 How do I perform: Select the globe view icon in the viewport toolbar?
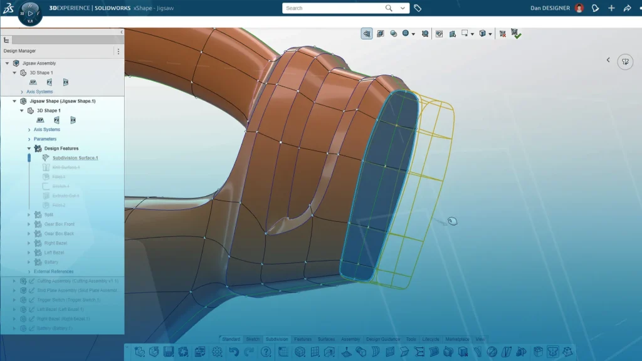[x=405, y=34]
